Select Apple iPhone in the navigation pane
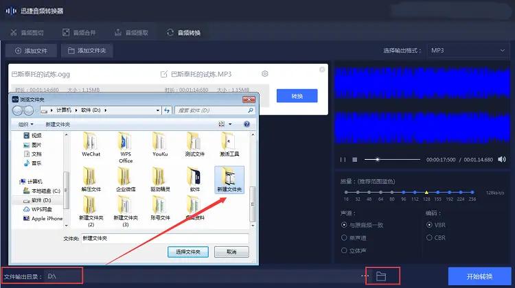Viewport: 515px width, 288px height. point(43,219)
